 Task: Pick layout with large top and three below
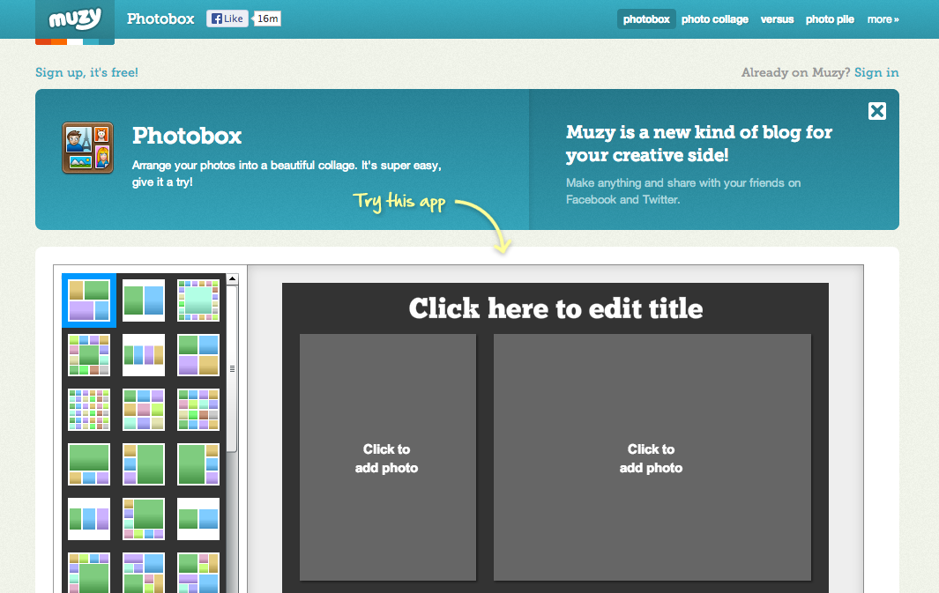[x=89, y=464]
